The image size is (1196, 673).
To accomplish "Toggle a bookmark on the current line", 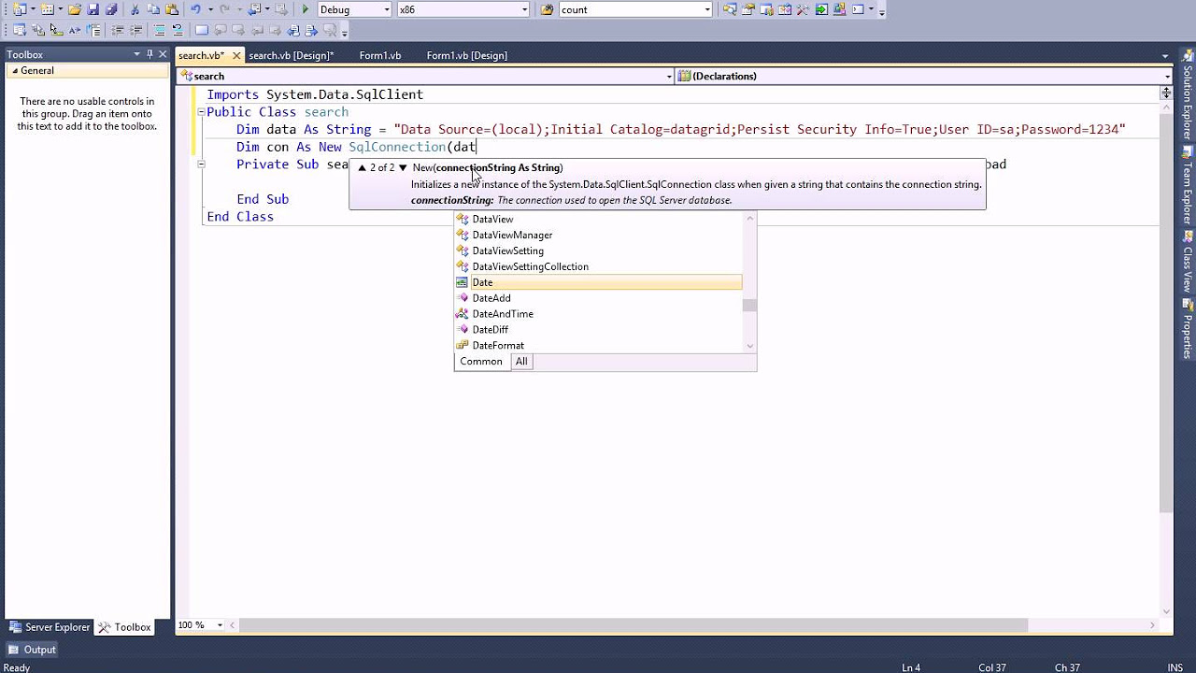I will [201, 30].
